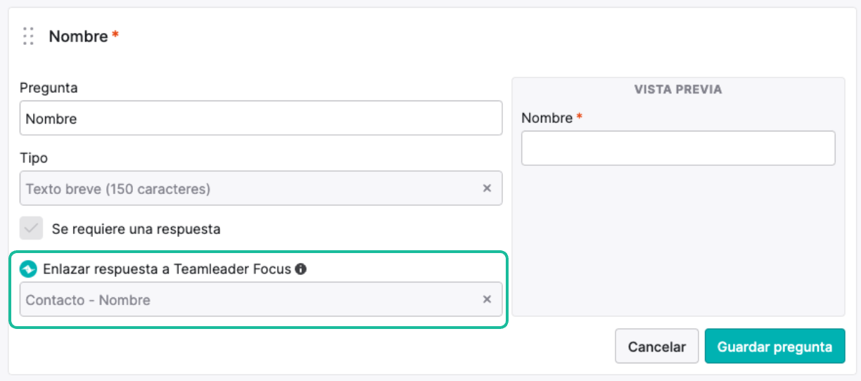Click the Pregunta field label
861x381 pixels.
point(49,89)
